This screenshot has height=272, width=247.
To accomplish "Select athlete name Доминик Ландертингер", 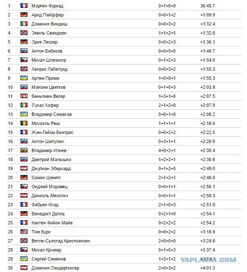I will pyautogui.click(x=55, y=268).
